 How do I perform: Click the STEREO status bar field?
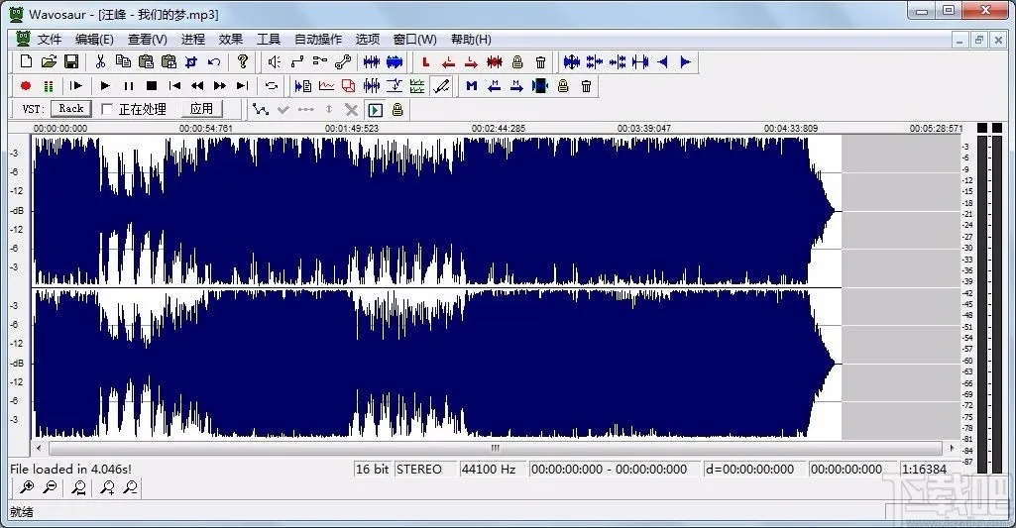pos(424,469)
